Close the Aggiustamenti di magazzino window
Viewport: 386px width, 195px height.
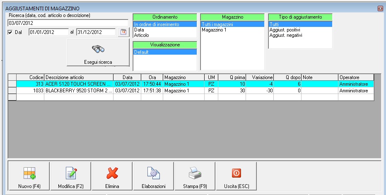(380, 9)
